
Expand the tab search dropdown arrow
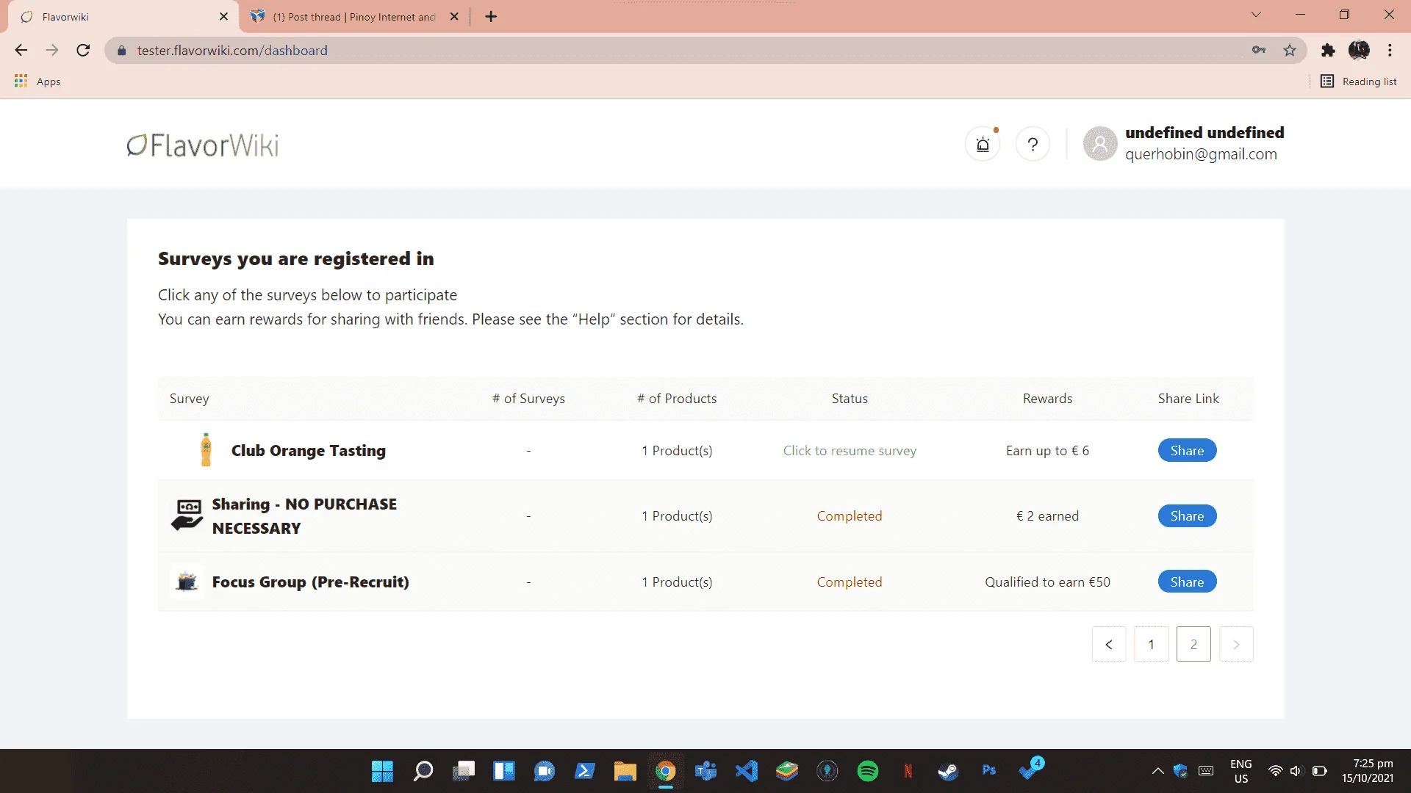pyautogui.click(x=1256, y=15)
